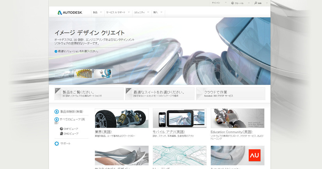
Task: Select the first faded hero slide thumbnail
Action: tap(64, 74)
